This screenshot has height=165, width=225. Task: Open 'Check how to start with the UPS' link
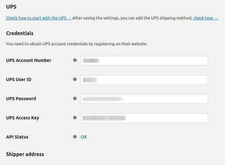click(x=39, y=18)
